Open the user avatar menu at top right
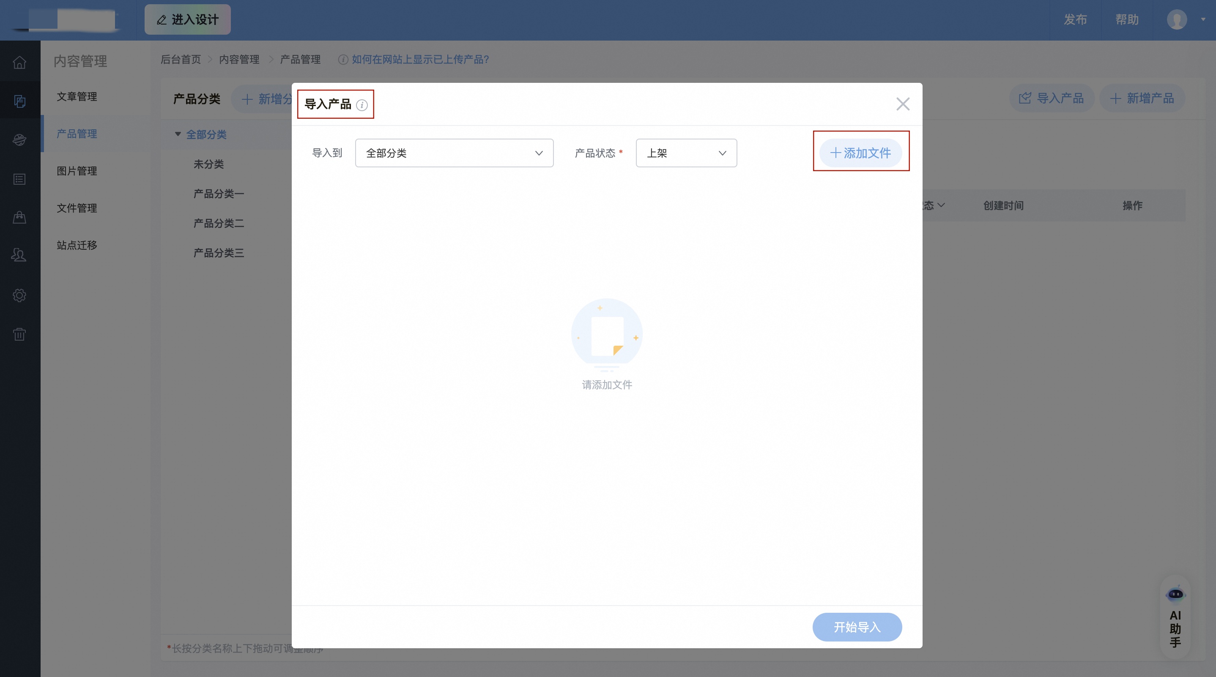The width and height of the screenshot is (1216, 677). pos(1176,20)
